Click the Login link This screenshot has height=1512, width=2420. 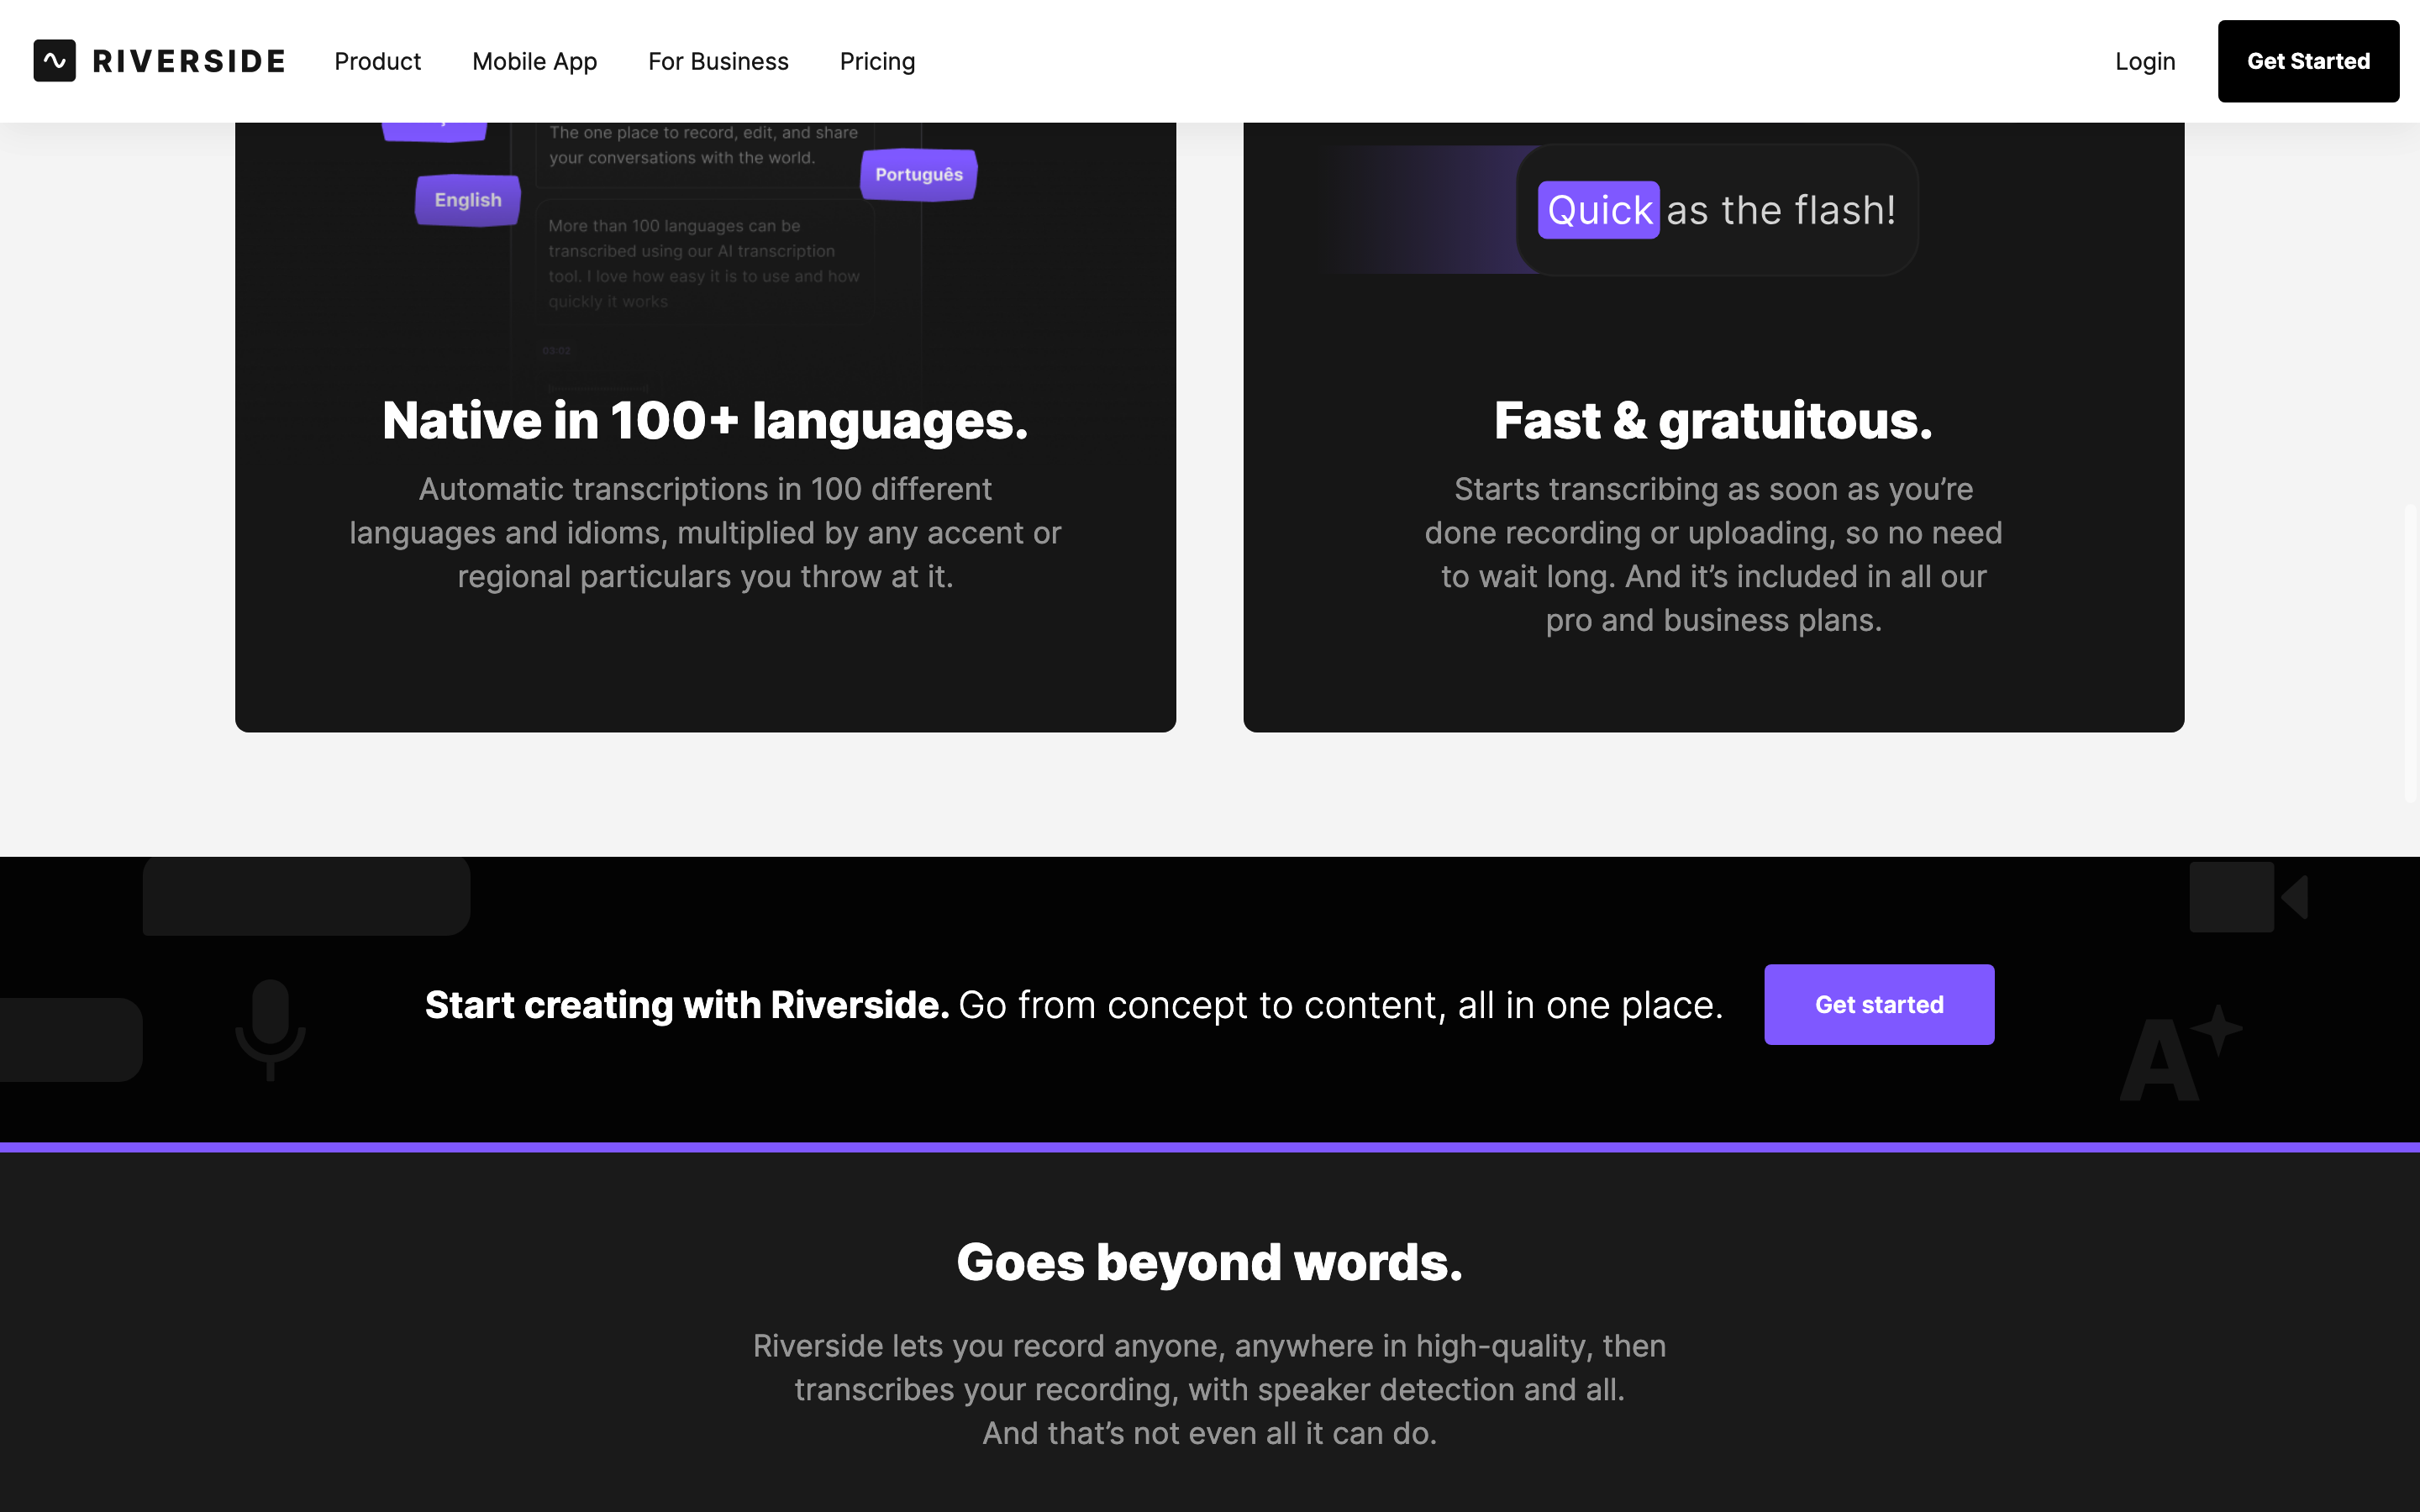2145,61
